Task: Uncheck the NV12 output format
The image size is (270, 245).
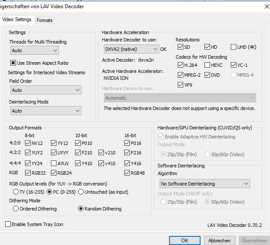Action: [x=28, y=143]
